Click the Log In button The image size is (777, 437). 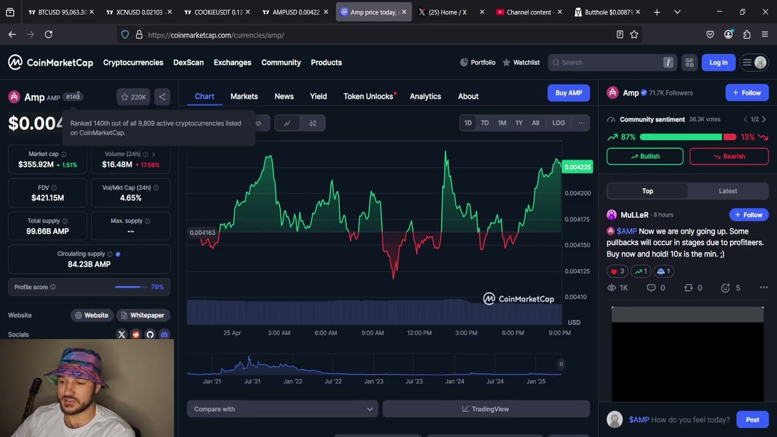tap(719, 63)
